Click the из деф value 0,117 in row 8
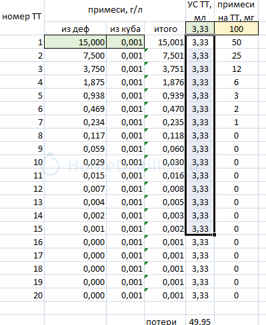Viewport: 266px width, 325px height. click(75, 135)
